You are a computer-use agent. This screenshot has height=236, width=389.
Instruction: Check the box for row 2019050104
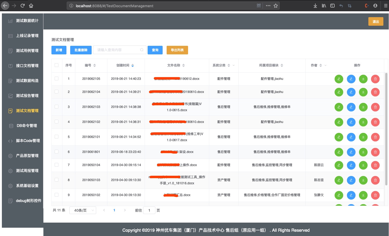[57, 165]
